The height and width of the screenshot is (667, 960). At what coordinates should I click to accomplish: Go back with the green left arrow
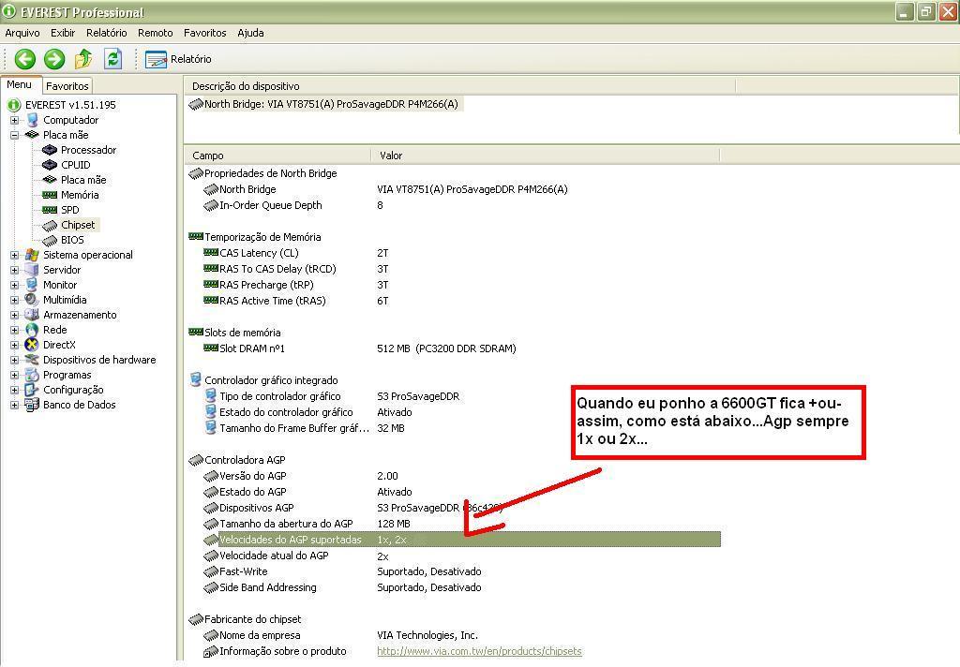[x=25, y=59]
